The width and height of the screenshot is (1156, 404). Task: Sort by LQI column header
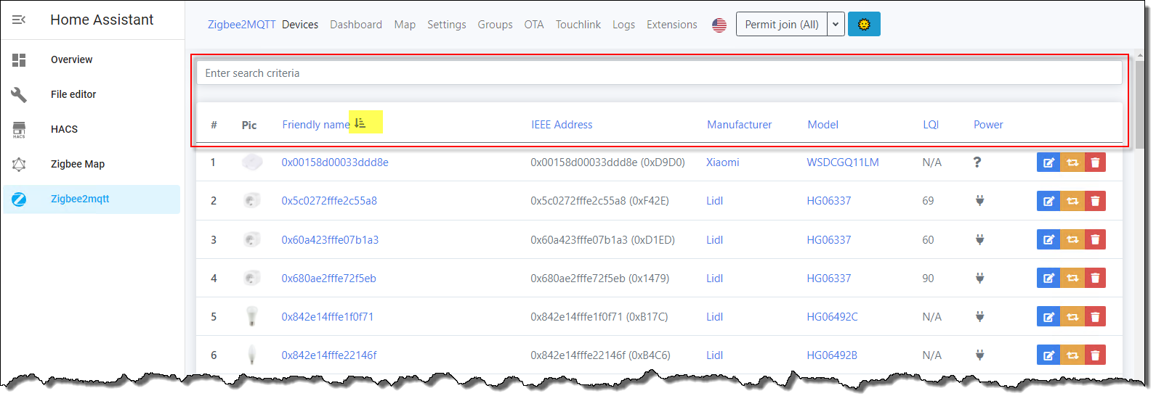click(x=931, y=125)
